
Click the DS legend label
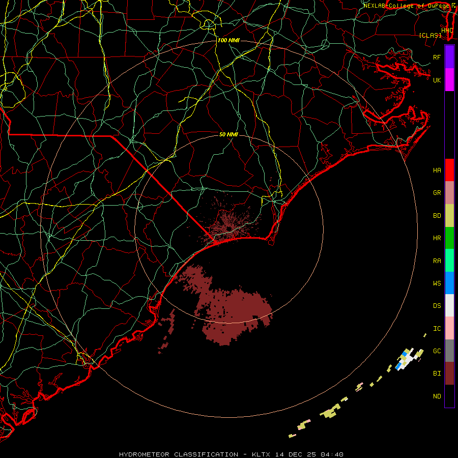coord(437,306)
